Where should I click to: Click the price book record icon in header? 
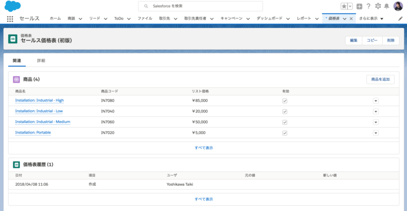[13, 39]
